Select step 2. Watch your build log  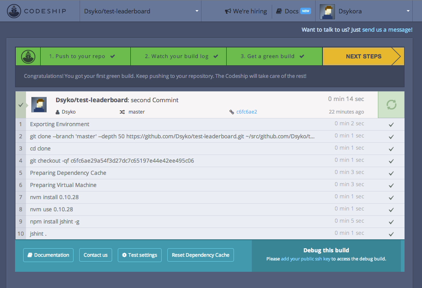click(x=178, y=56)
